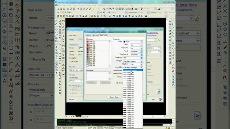Screen dimensions: 230x129
Task: Choose 0.1300 mm lineweight from list
Action: click(133, 81)
